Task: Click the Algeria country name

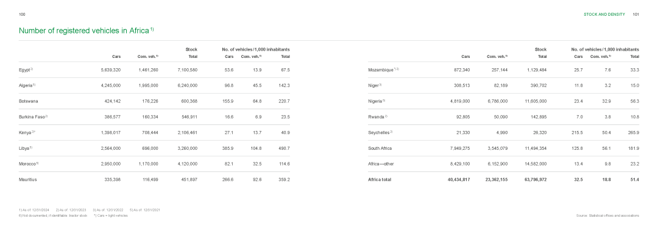Action: tap(27, 86)
